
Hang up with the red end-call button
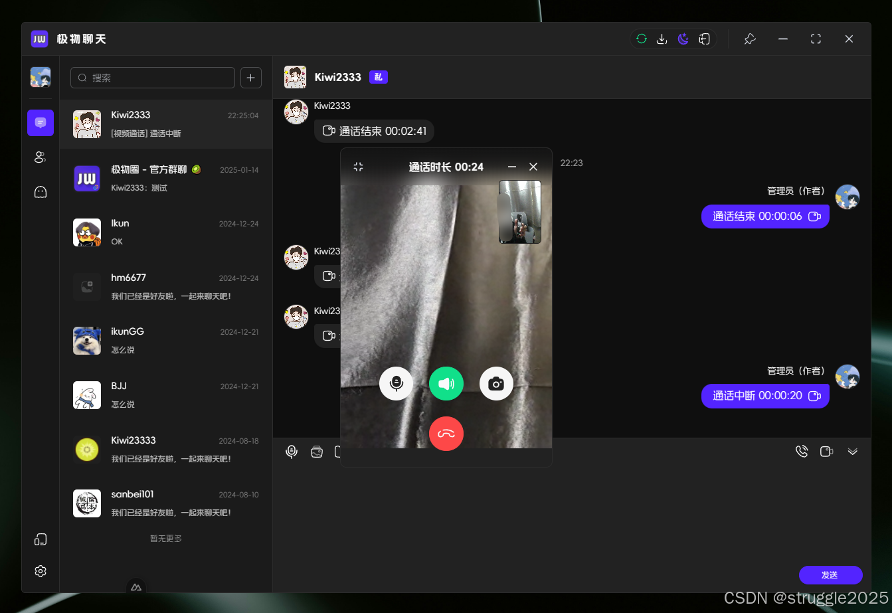click(x=446, y=434)
